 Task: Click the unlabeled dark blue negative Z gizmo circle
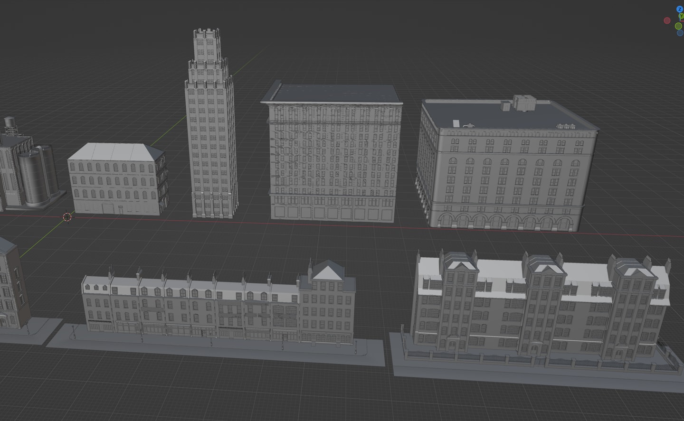[680, 33]
